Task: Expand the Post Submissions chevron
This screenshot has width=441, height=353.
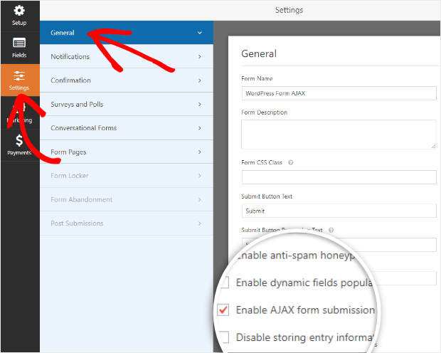Action: tap(200, 223)
